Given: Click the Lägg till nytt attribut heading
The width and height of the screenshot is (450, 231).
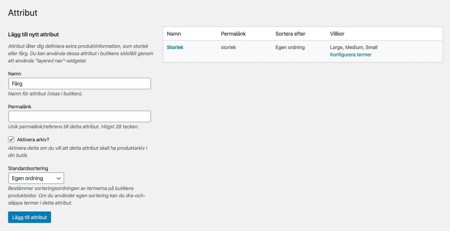Looking at the screenshot, I should pos(33,34).
